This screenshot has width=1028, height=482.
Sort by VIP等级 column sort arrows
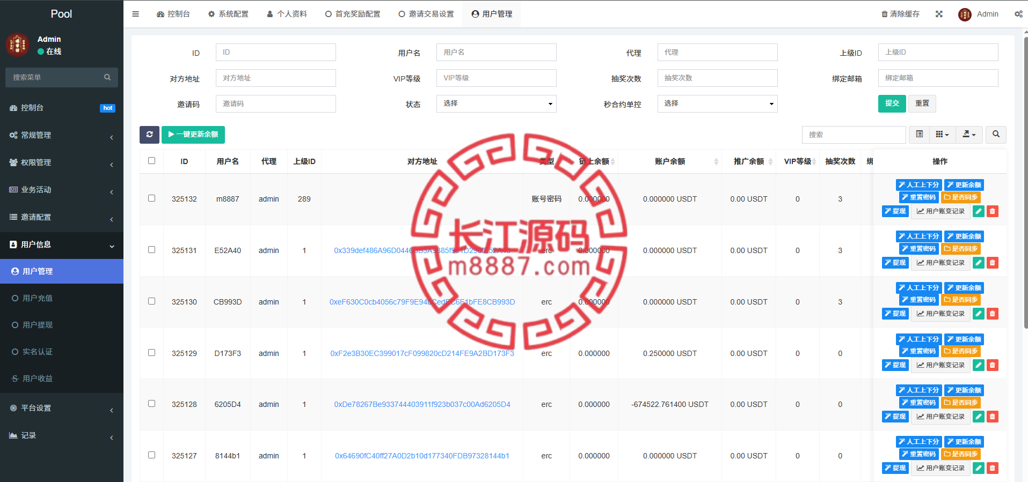814,161
